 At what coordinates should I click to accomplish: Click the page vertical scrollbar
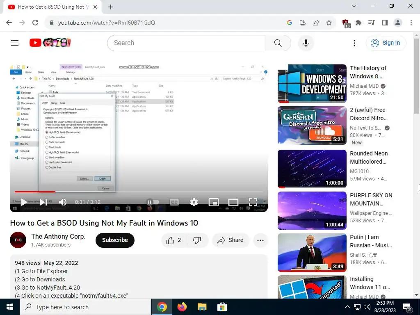pyautogui.click(x=416, y=76)
